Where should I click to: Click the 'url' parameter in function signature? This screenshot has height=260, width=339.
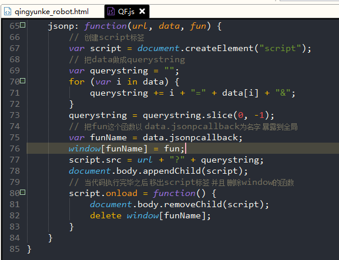[140, 26]
